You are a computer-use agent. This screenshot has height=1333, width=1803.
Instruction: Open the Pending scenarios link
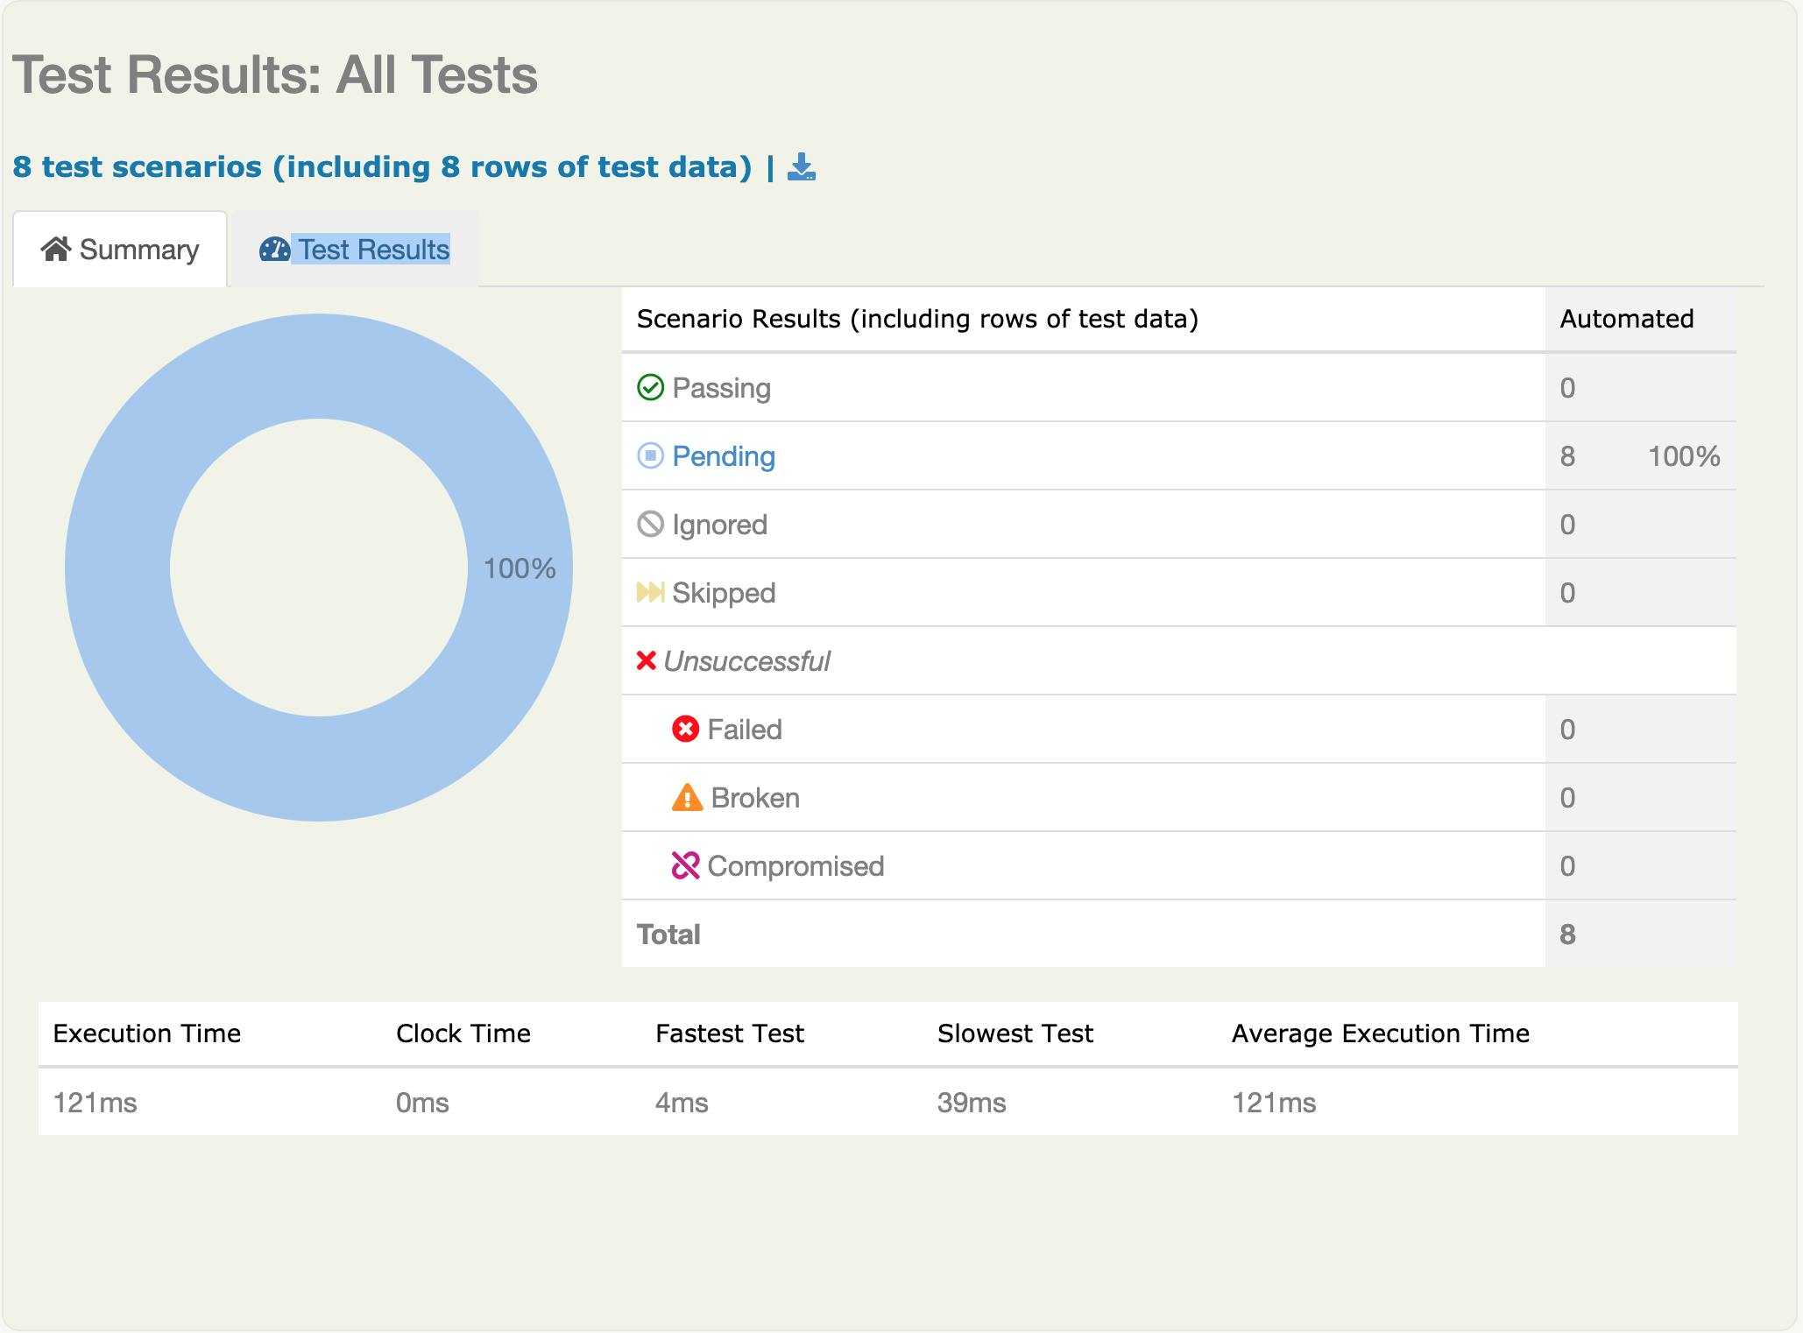tap(723, 456)
